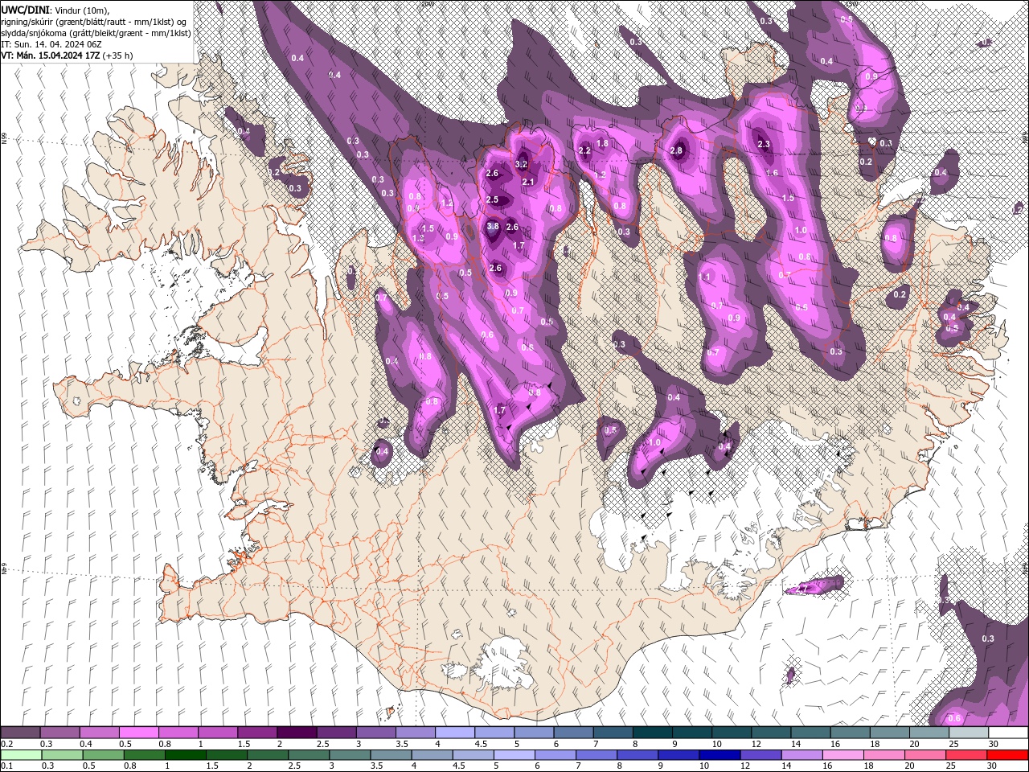Image resolution: width=1029 pixels, height=772 pixels.
Task: Click the 1.1 precipitation value on the map
Action: 705,277
